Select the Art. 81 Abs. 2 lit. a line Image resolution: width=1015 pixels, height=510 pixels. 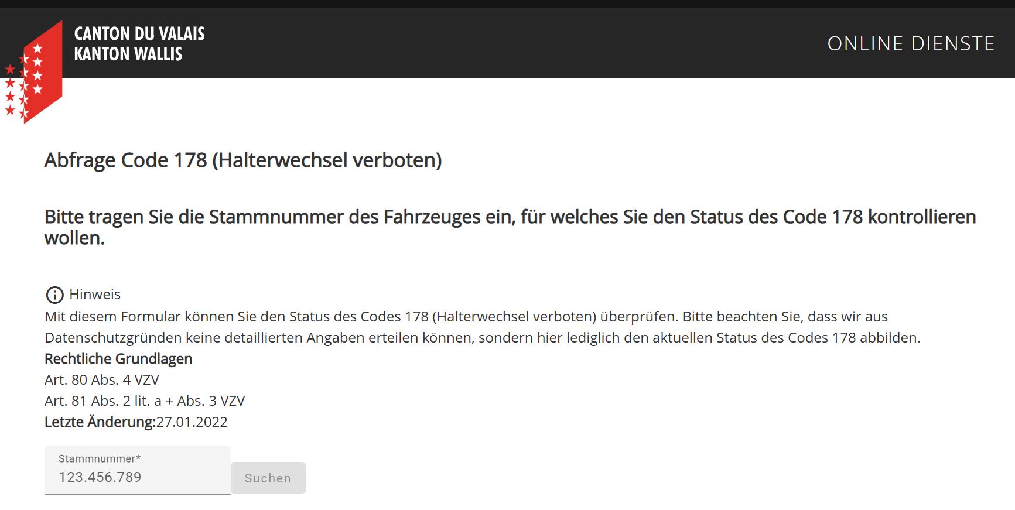(x=145, y=401)
